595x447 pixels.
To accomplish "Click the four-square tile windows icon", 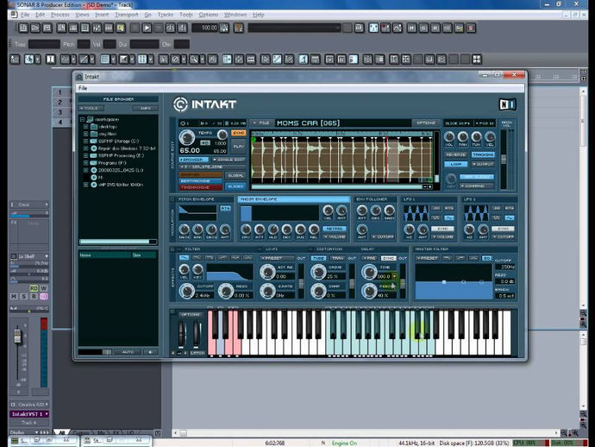I will point(477,60).
